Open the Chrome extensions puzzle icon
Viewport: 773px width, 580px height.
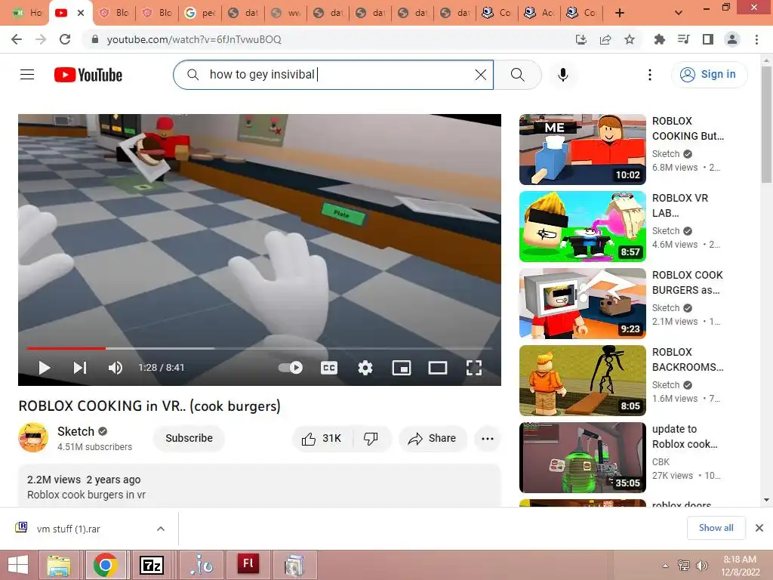(660, 39)
